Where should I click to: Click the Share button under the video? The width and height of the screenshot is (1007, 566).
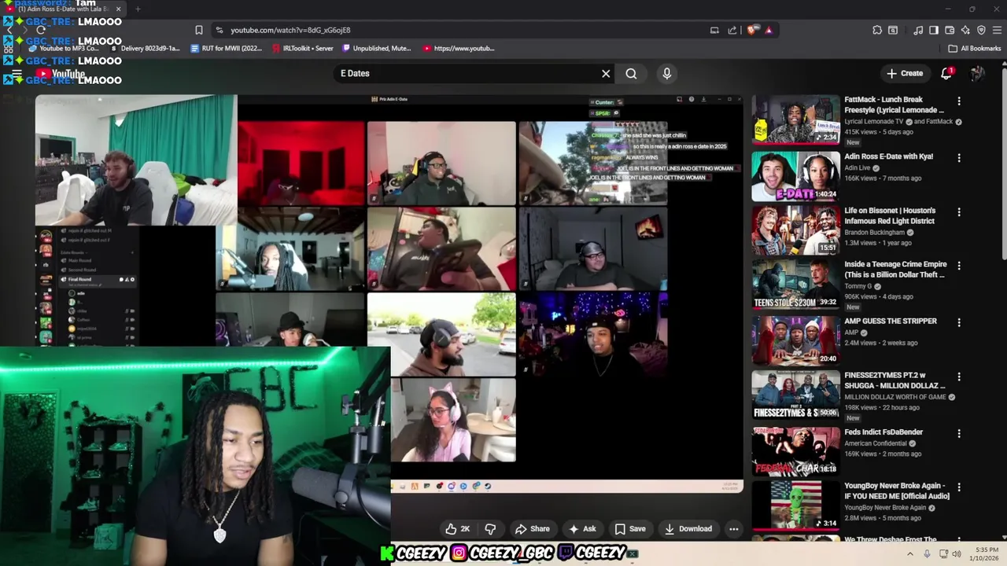click(533, 529)
